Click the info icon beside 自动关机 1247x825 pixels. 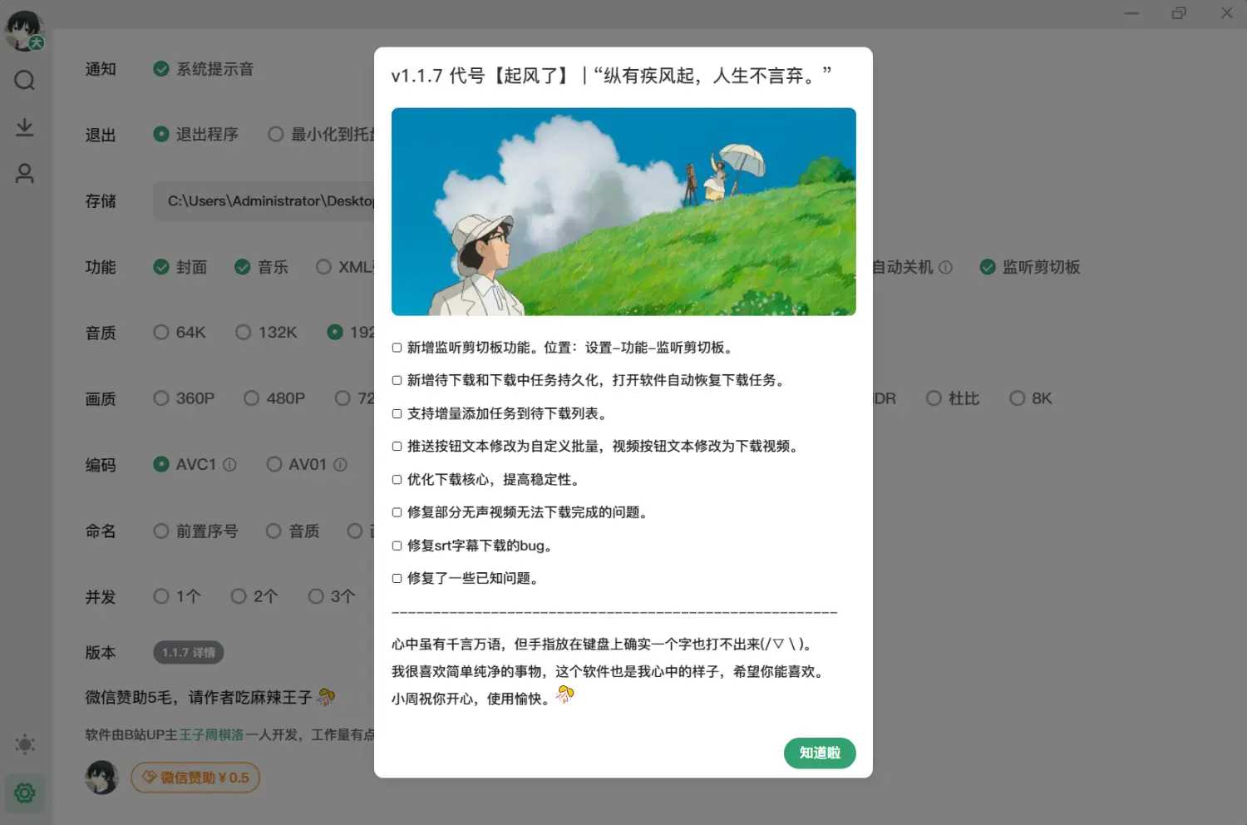[x=945, y=268]
